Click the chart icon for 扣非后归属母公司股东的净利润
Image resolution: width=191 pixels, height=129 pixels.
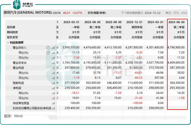coord(53,108)
